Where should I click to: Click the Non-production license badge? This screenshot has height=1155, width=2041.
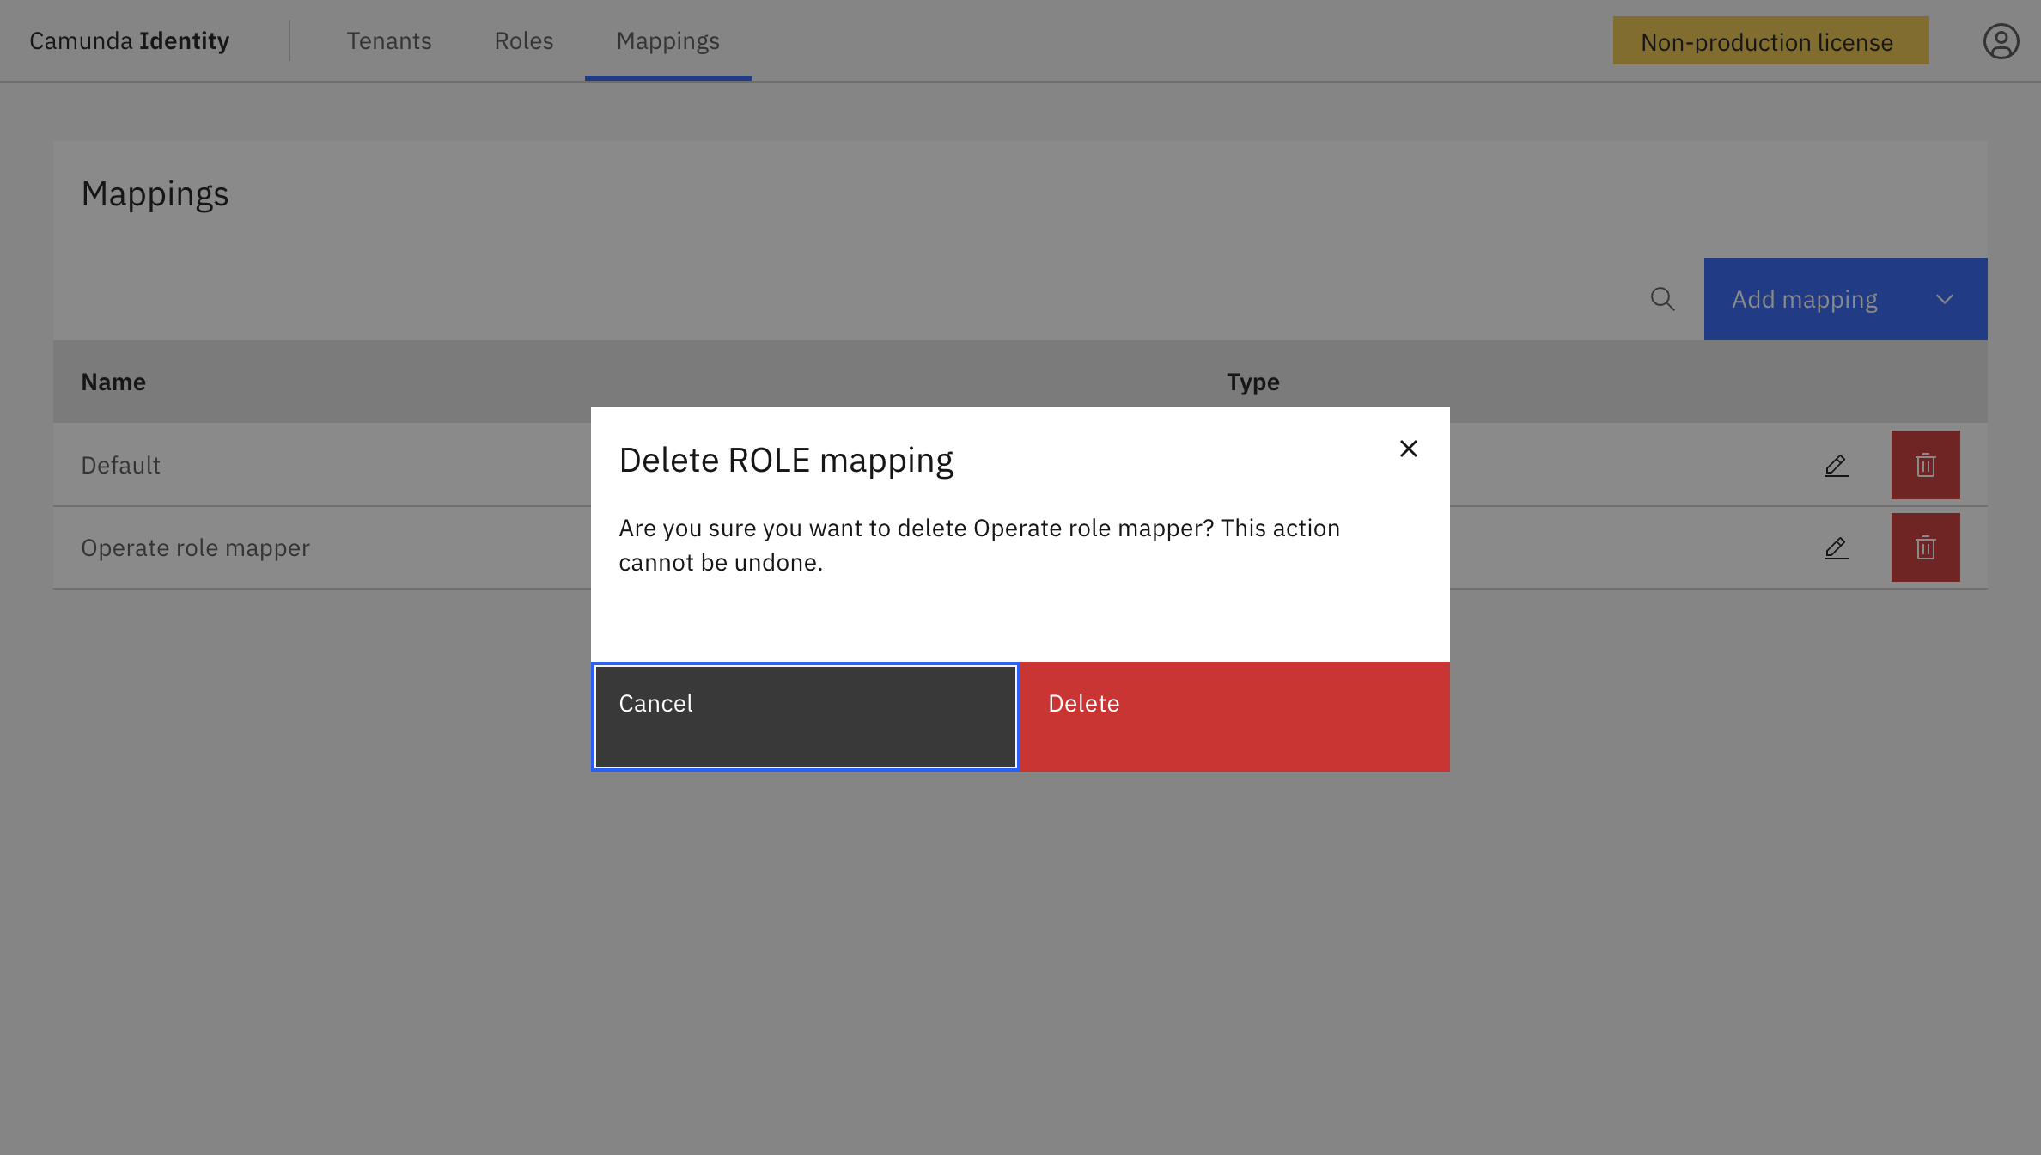pyautogui.click(x=1770, y=41)
